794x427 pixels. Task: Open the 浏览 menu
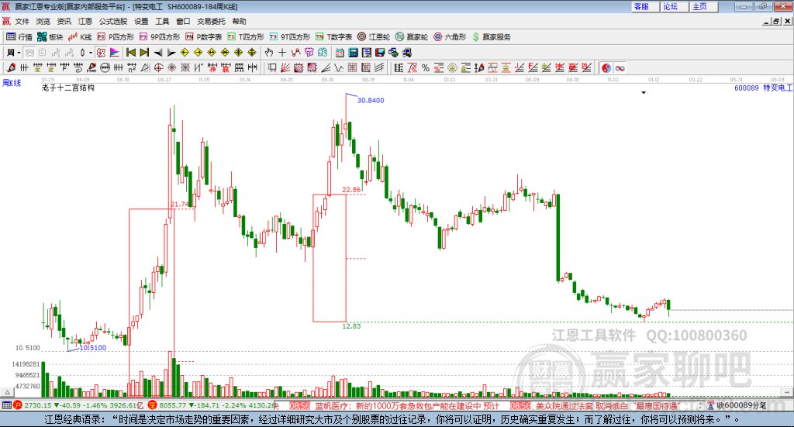click(43, 21)
